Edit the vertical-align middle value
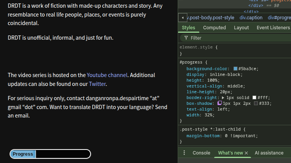 point(235,86)
